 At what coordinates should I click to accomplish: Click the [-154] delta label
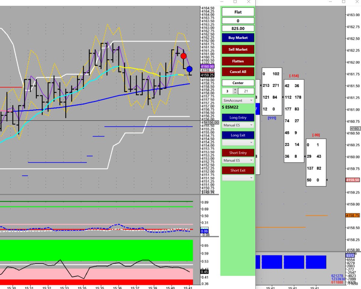[294, 76]
